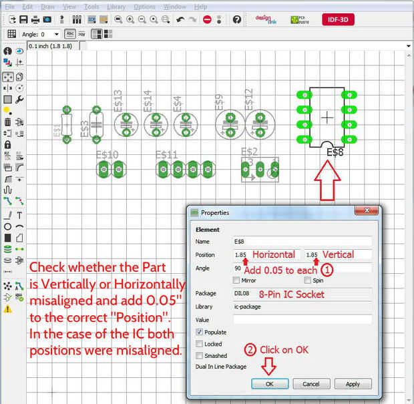
Task: Select the Lock tool
Action: pyautogui.click(x=7, y=144)
